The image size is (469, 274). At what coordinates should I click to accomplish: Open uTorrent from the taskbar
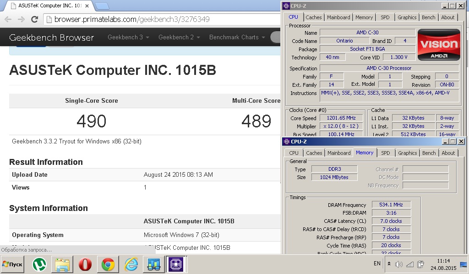click(39, 264)
